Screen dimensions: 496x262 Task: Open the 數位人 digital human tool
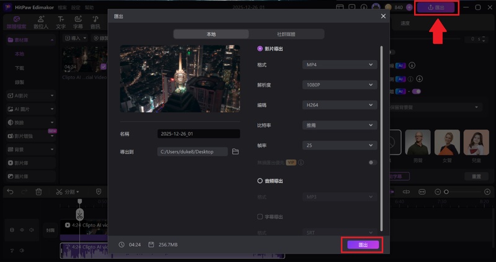pyautogui.click(x=41, y=20)
